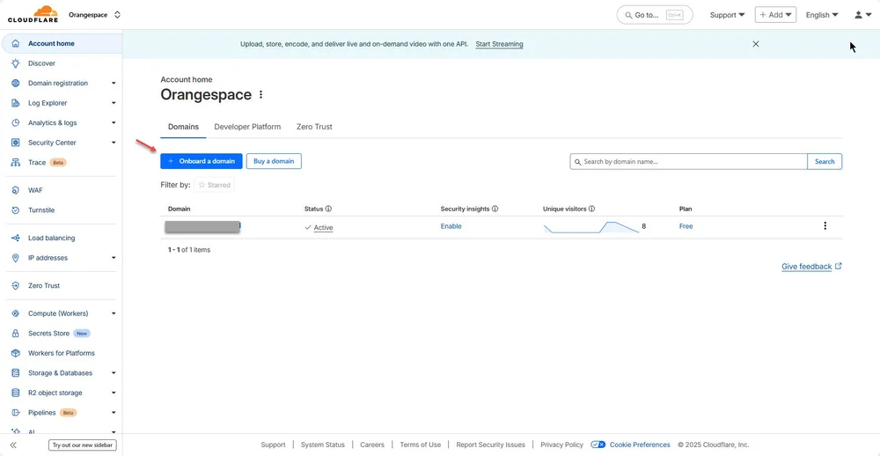The image size is (880, 456).
Task: Click the Analytics & logs icon
Action: coord(16,123)
